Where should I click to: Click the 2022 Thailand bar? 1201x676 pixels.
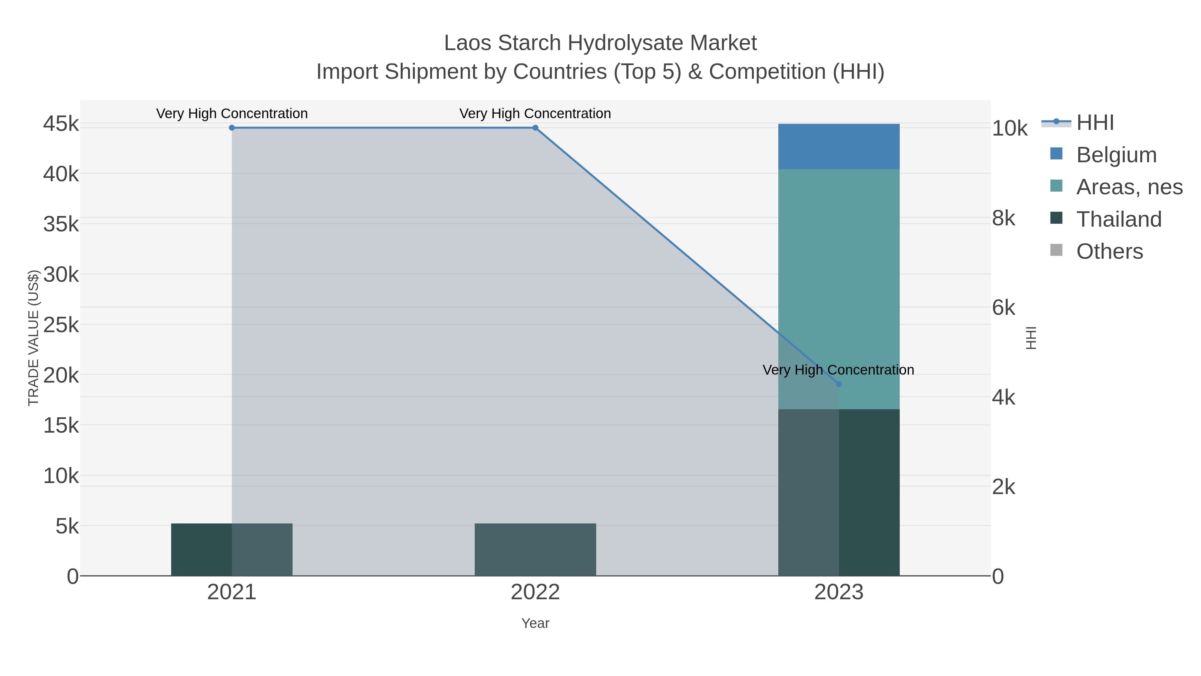[535, 549]
